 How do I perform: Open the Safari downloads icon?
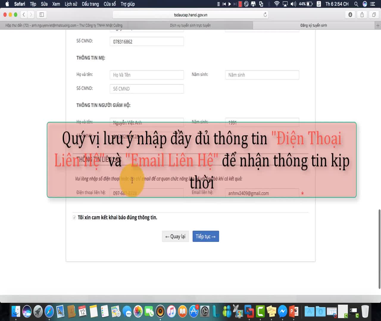pos(350,15)
